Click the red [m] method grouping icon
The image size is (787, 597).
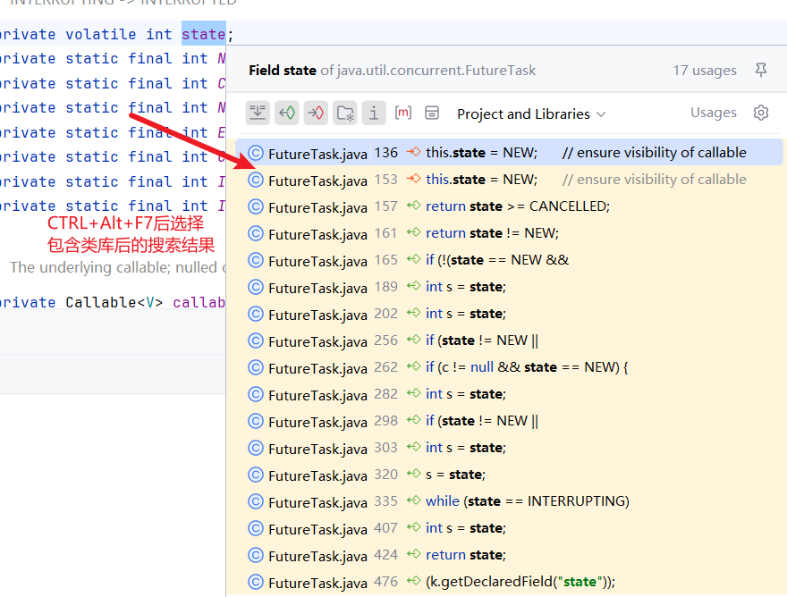point(403,113)
